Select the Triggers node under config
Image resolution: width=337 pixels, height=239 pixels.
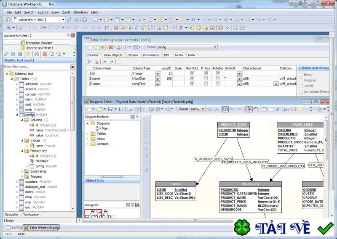36,176
